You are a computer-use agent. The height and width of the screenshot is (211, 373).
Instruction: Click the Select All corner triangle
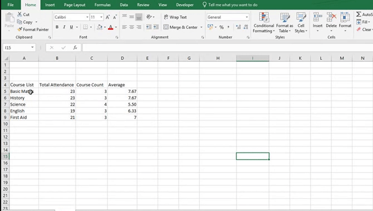[x=6, y=58]
